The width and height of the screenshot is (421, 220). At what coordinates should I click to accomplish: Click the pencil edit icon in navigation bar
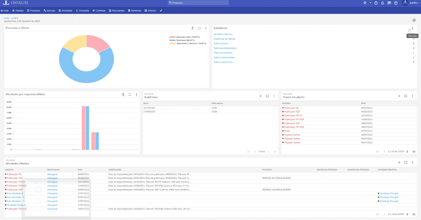pyautogui.click(x=161, y=10)
